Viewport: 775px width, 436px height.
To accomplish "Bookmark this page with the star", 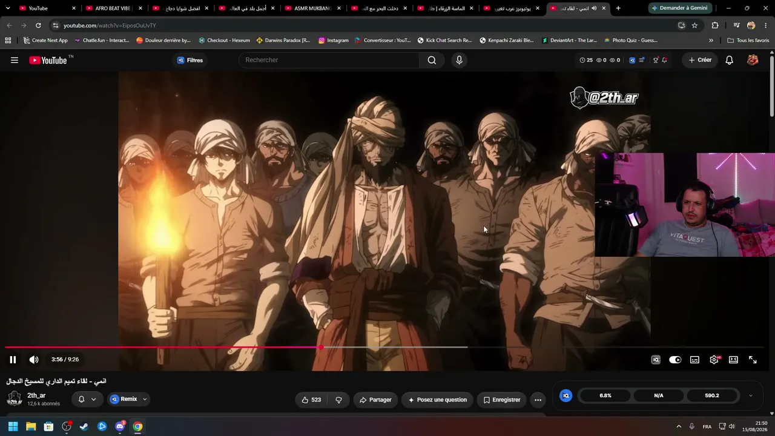I will [694, 25].
